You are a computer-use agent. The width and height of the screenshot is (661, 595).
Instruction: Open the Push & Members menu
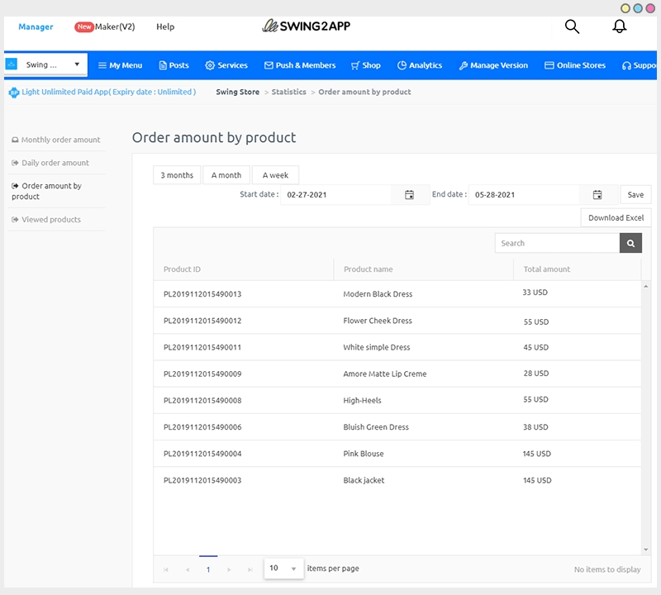(300, 65)
